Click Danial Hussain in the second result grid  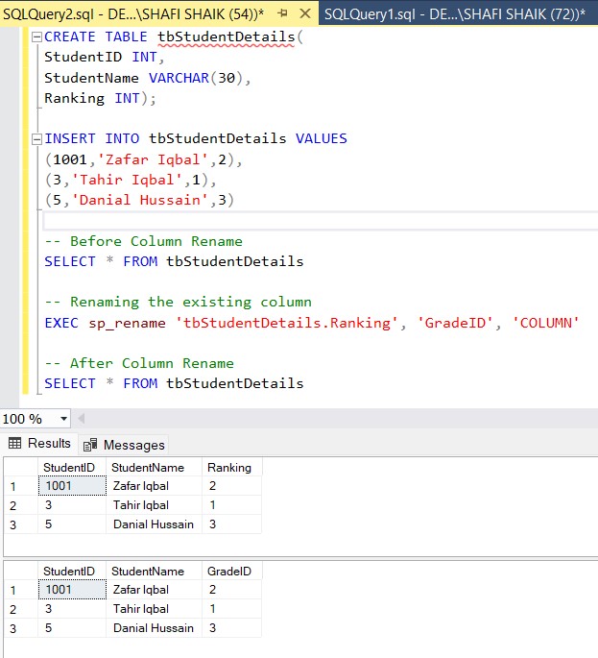coord(154,628)
